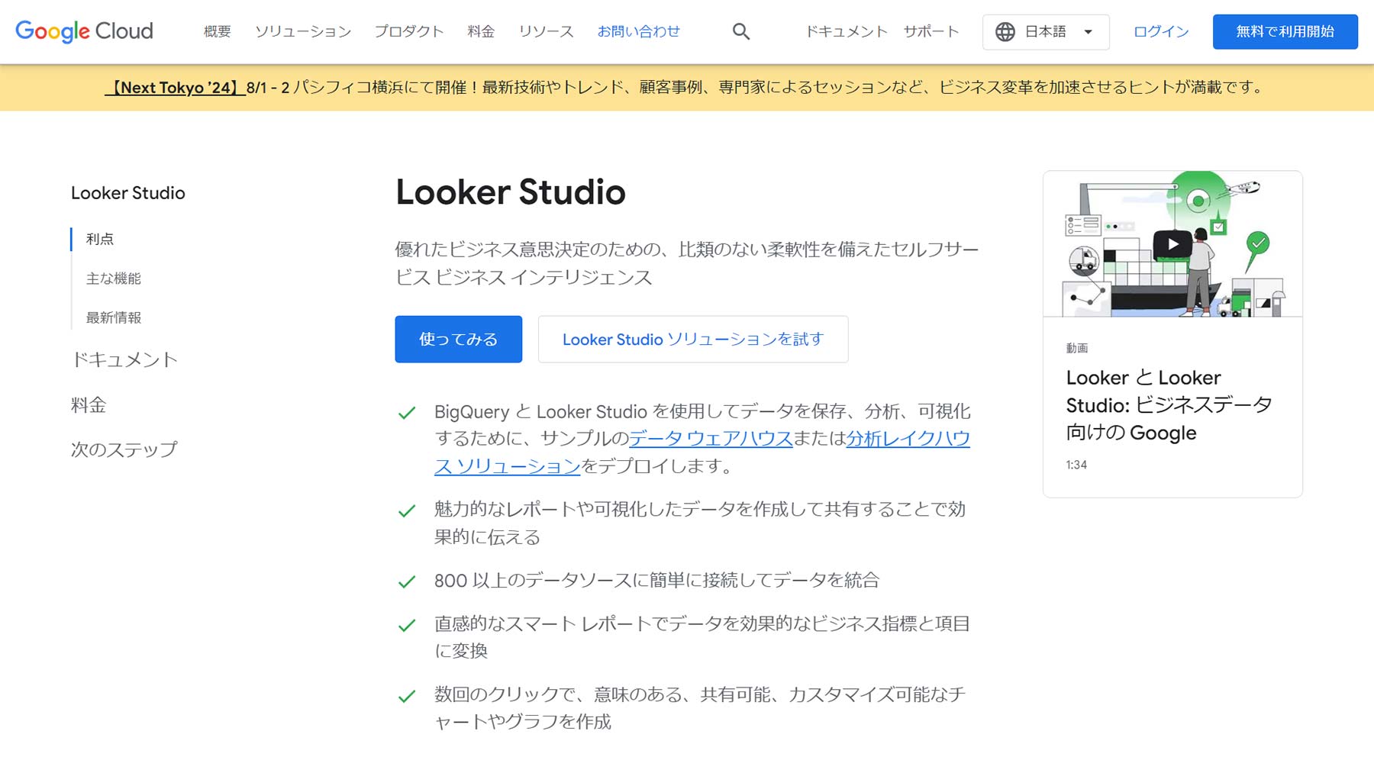Open the sidebar ドキュメント section
This screenshot has width=1374, height=773.
click(x=124, y=359)
